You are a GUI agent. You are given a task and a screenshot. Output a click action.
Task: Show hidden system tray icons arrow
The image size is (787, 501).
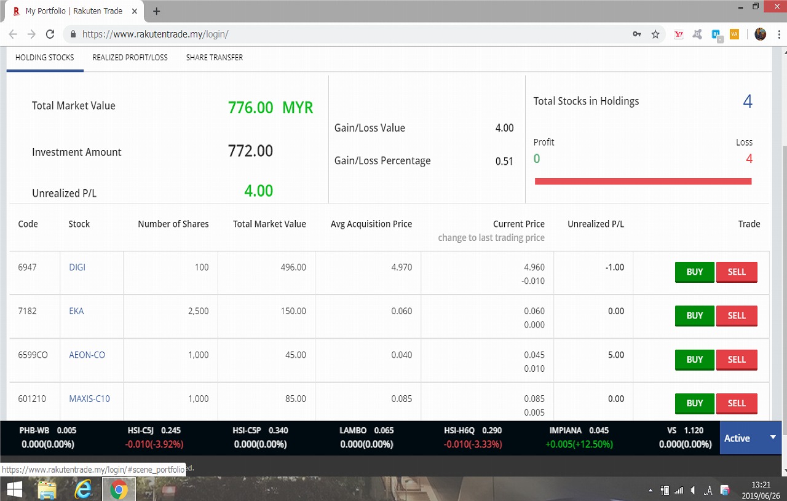[x=651, y=491]
